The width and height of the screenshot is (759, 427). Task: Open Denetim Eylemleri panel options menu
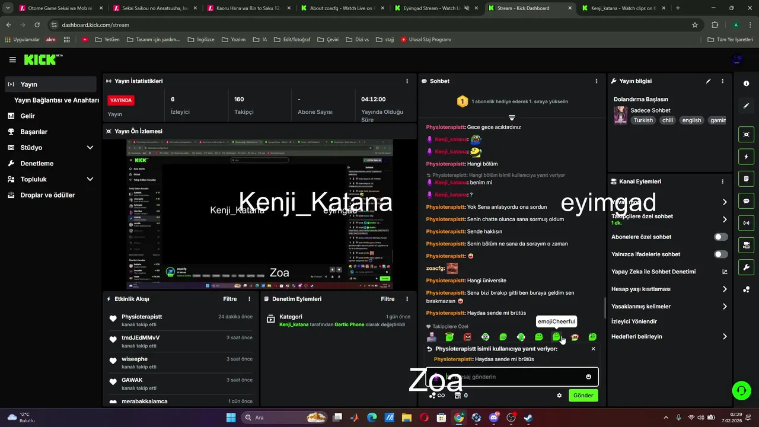[x=407, y=299]
